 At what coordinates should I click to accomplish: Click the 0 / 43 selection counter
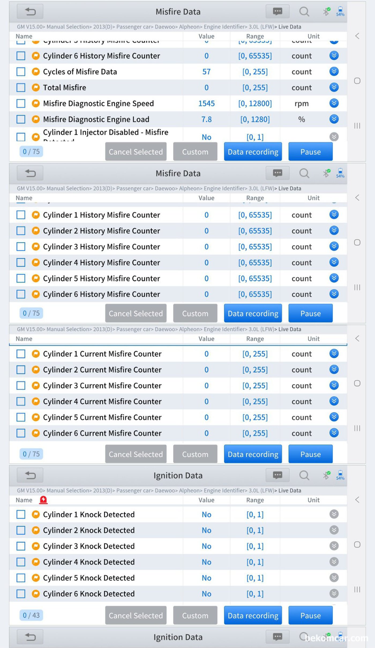click(x=31, y=615)
